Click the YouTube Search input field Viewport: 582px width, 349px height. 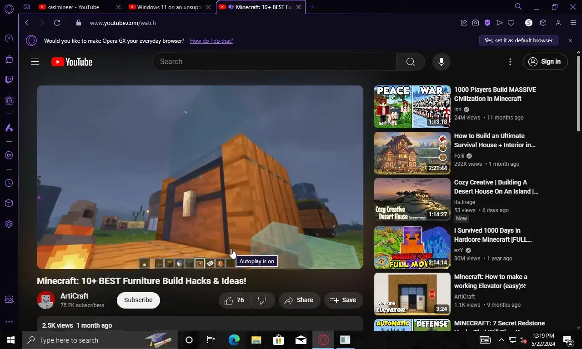coord(275,62)
